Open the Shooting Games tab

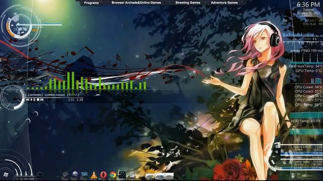(x=188, y=3)
